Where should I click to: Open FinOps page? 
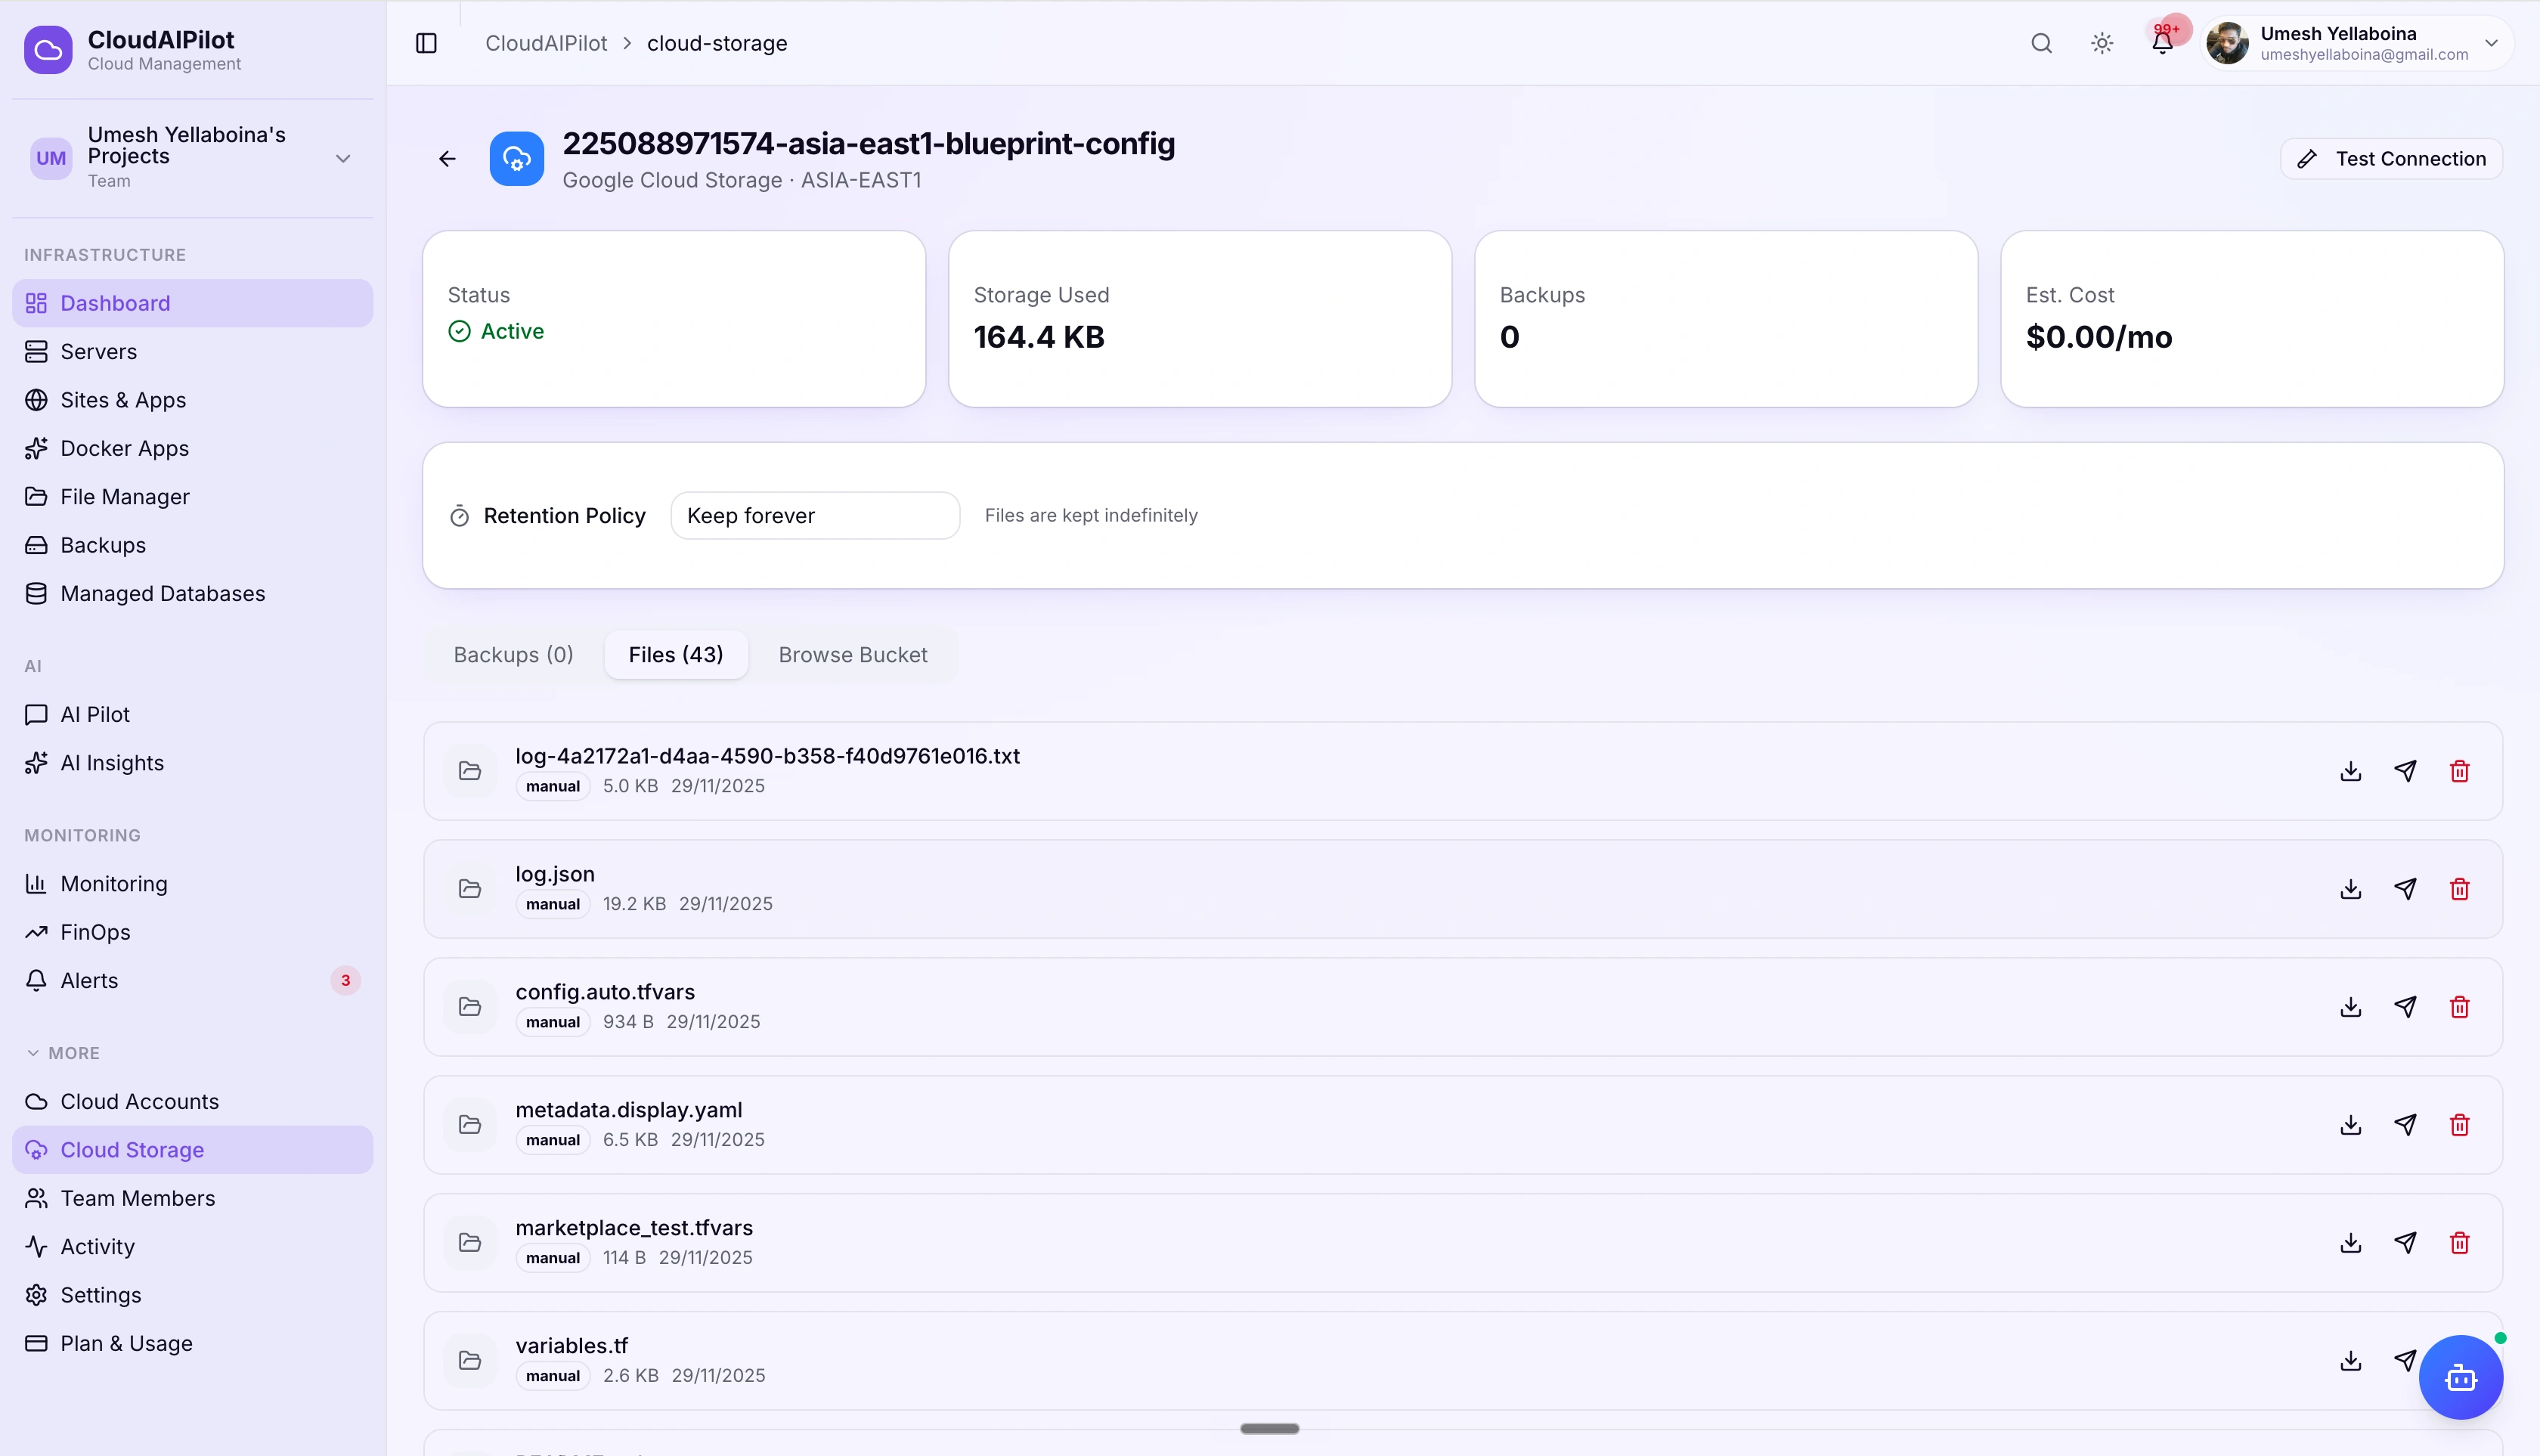click(192, 932)
